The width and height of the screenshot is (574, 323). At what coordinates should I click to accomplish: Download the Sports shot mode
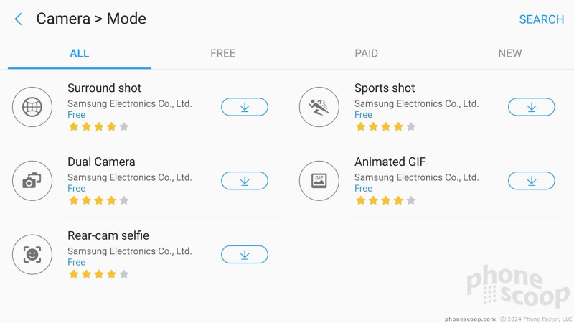click(x=531, y=107)
